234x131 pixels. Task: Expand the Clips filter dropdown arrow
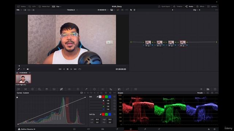(61, 7)
